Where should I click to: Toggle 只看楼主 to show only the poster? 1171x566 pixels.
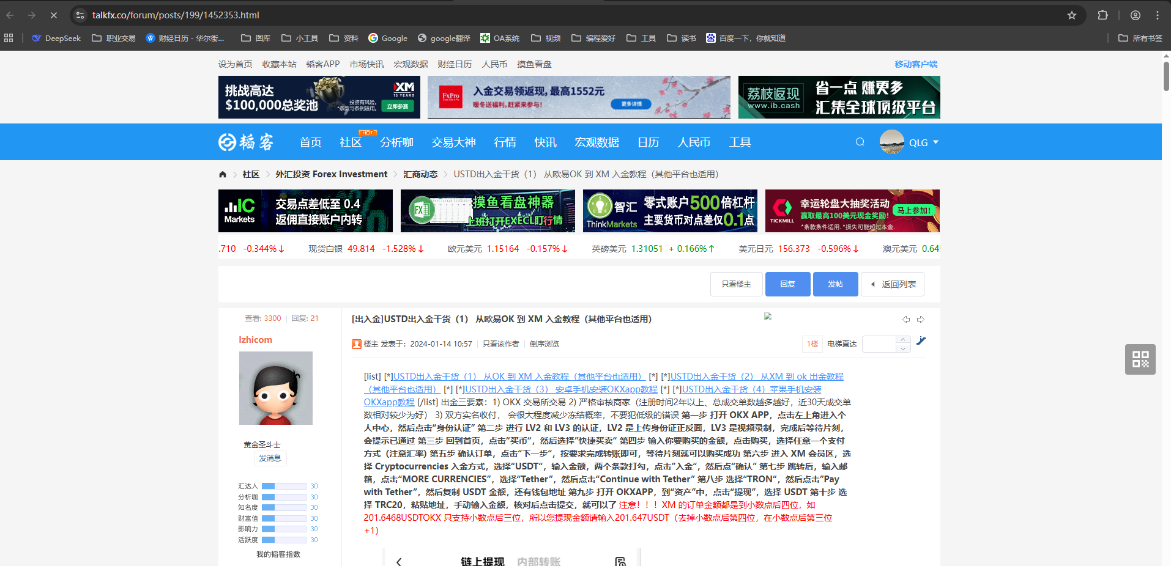736,284
